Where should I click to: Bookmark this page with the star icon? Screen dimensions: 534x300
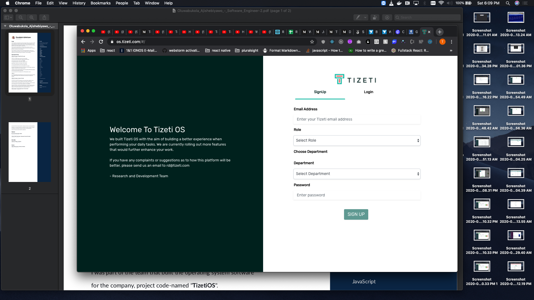pos(312,42)
